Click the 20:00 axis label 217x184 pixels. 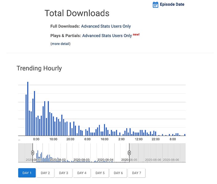(x=70, y=139)
